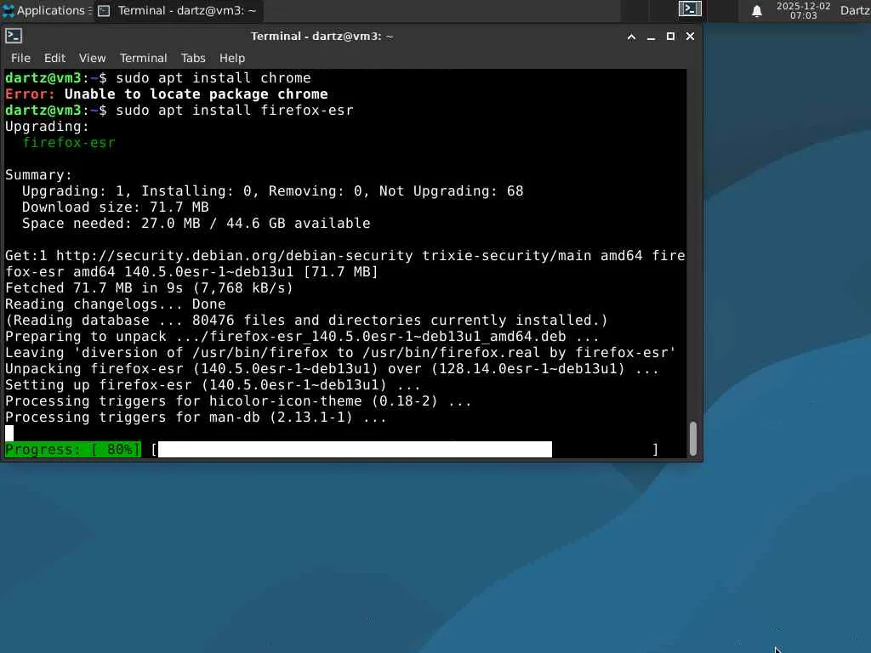This screenshot has width=871, height=653.
Task: Click the 'Unable to locate package chrome' text
Action: [x=196, y=94]
